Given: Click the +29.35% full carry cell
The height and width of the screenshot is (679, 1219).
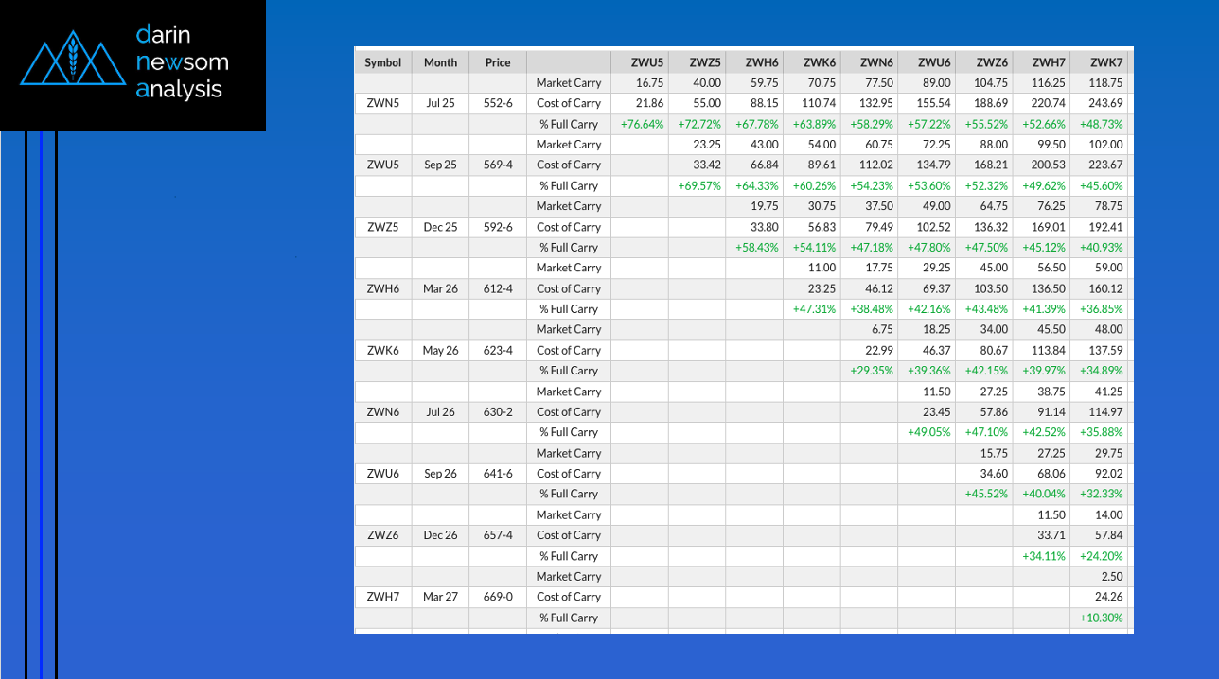Looking at the screenshot, I should 871,371.
